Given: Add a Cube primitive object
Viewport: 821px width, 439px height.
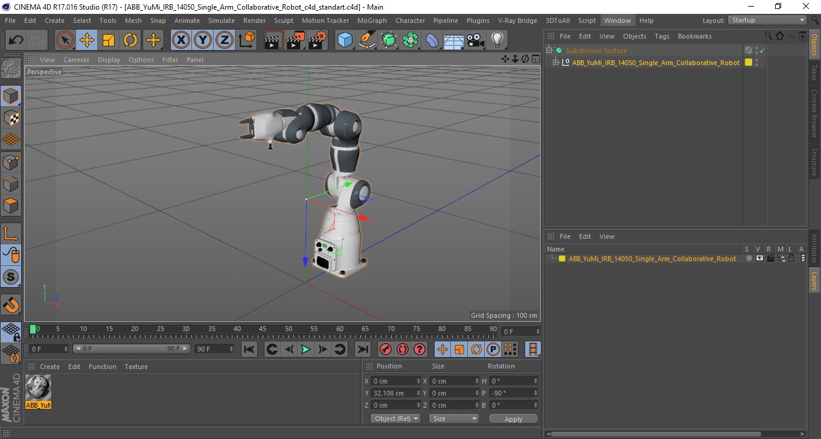Looking at the screenshot, I should click(x=345, y=40).
